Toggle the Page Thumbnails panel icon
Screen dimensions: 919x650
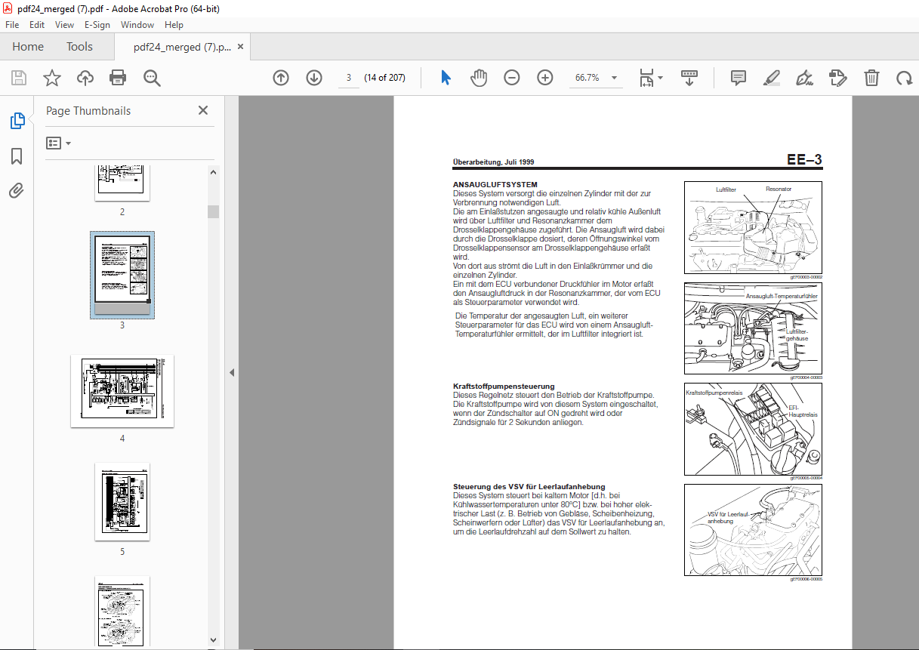[x=17, y=121]
